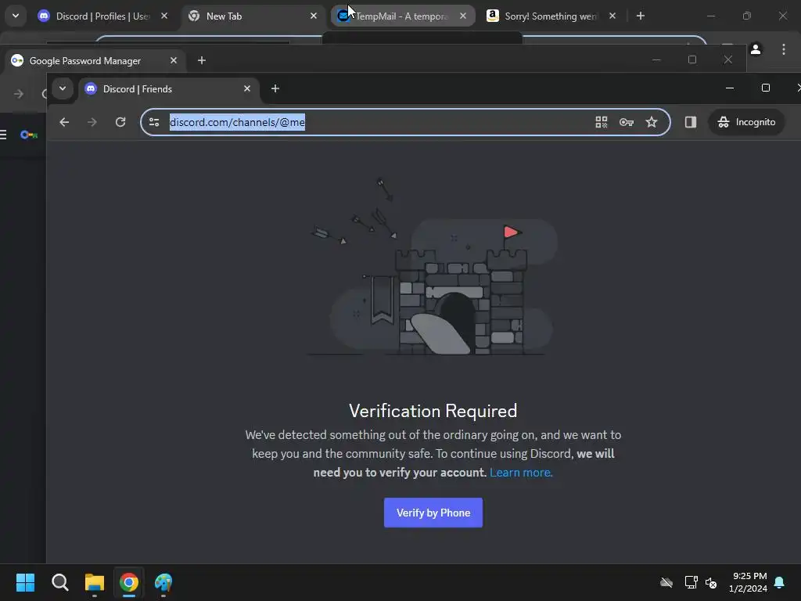Close the Discord | Profiles tab
801x601 pixels.
(x=164, y=16)
